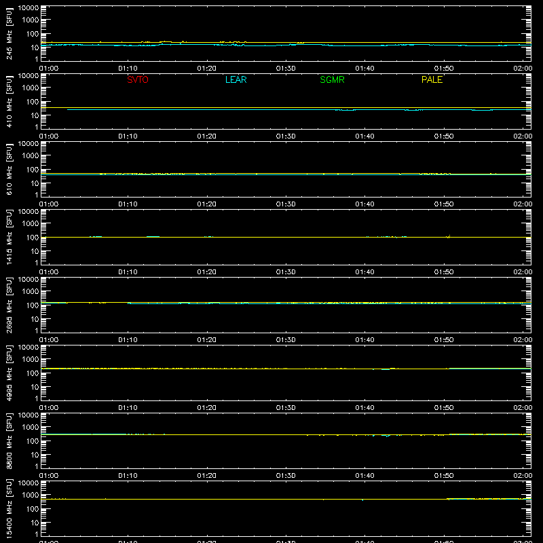The width and height of the screenshot is (543, 543).
Task: Click the 10 y-axis value on 4995 MHz plot
Action: pyautogui.click(x=35, y=387)
